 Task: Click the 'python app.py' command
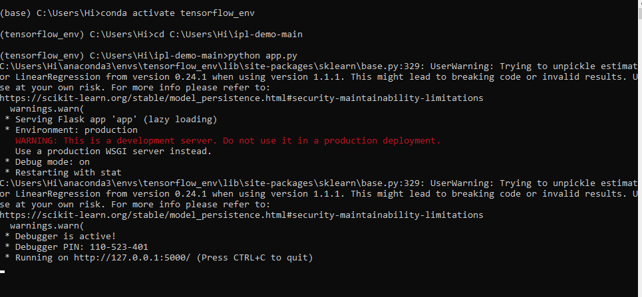pos(263,56)
